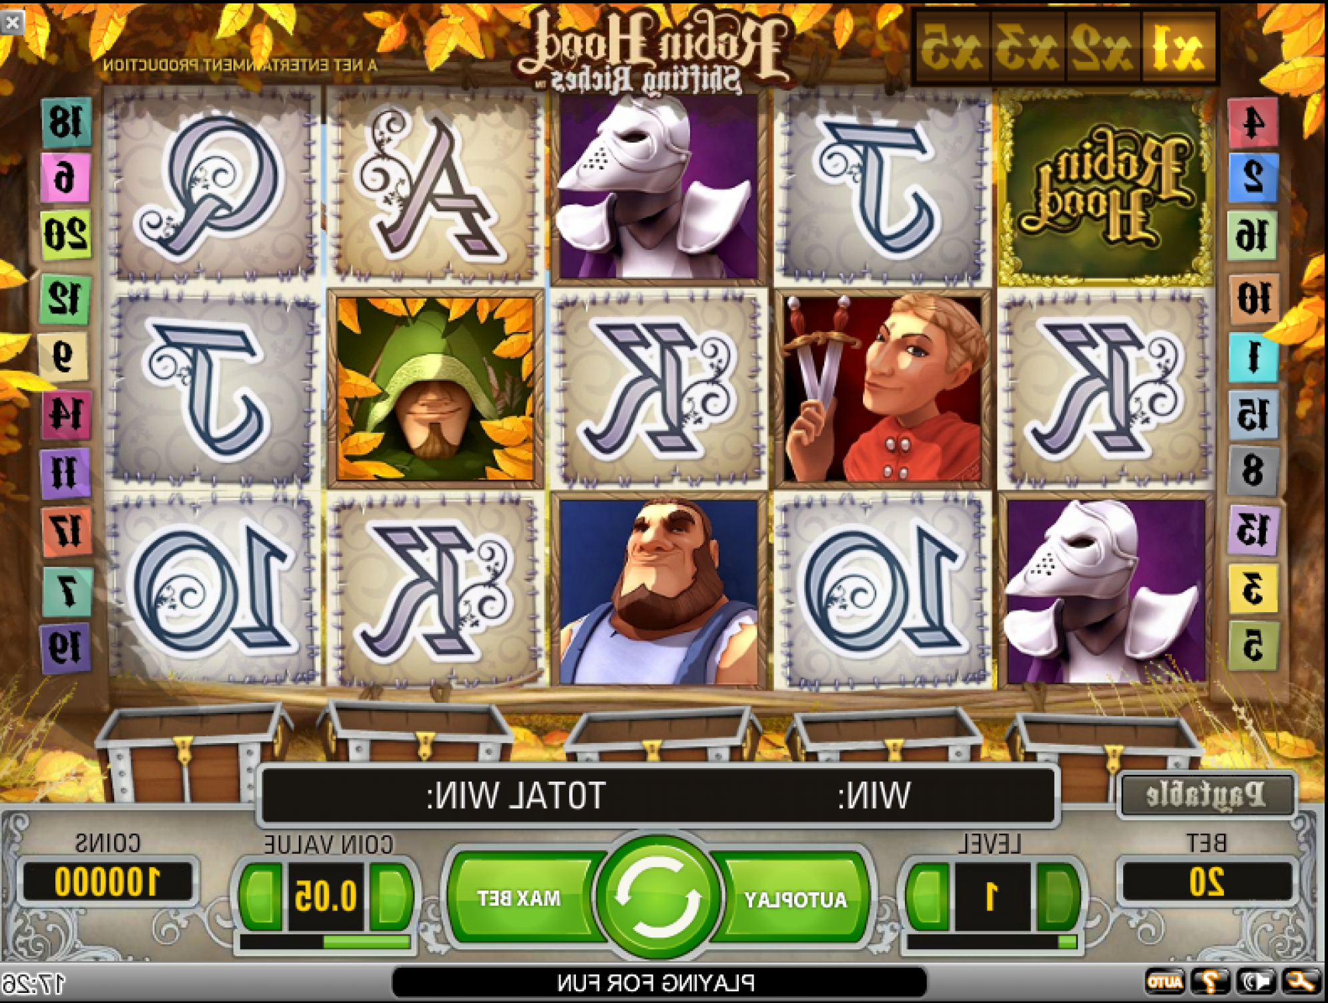Toggle the small orange AUTO icon
The image size is (1328, 1003).
point(1165,982)
